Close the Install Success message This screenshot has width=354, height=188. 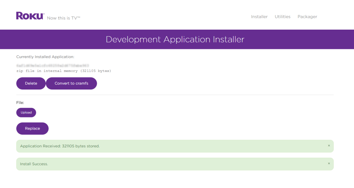pyautogui.click(x=329, y=164)
